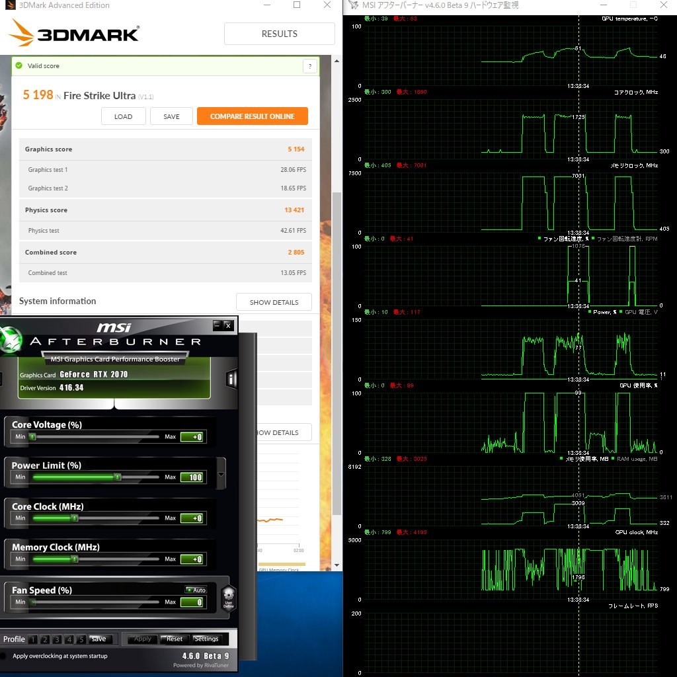This screenshot has height=677, width=677.
Task: Click the Physics test 42.61 FPS row
Action: click(165, 231)
